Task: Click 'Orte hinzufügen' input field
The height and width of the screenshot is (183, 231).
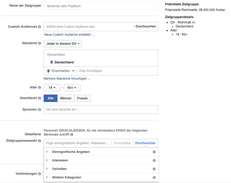Action: click(x=118, y=71)
